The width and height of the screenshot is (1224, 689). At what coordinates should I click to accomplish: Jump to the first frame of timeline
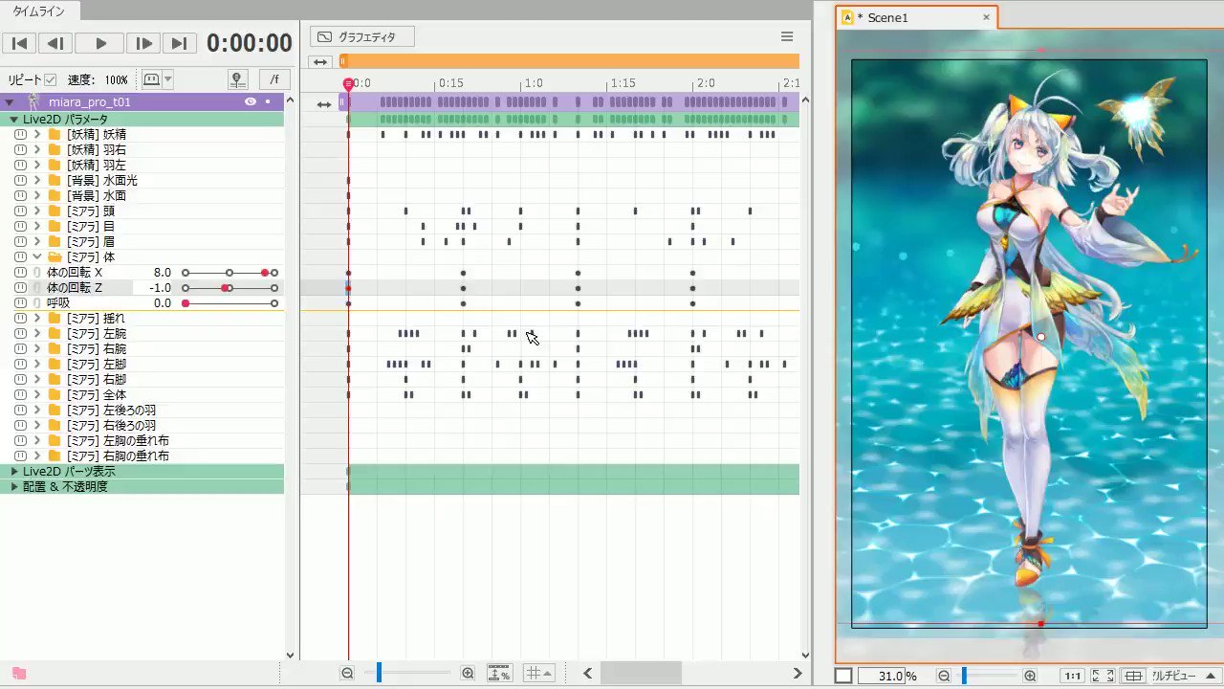19,43
